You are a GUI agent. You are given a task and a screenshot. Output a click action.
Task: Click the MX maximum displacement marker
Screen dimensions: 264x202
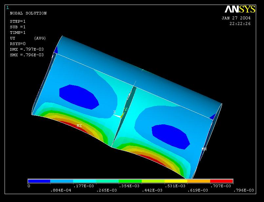(x=79, y=126)
